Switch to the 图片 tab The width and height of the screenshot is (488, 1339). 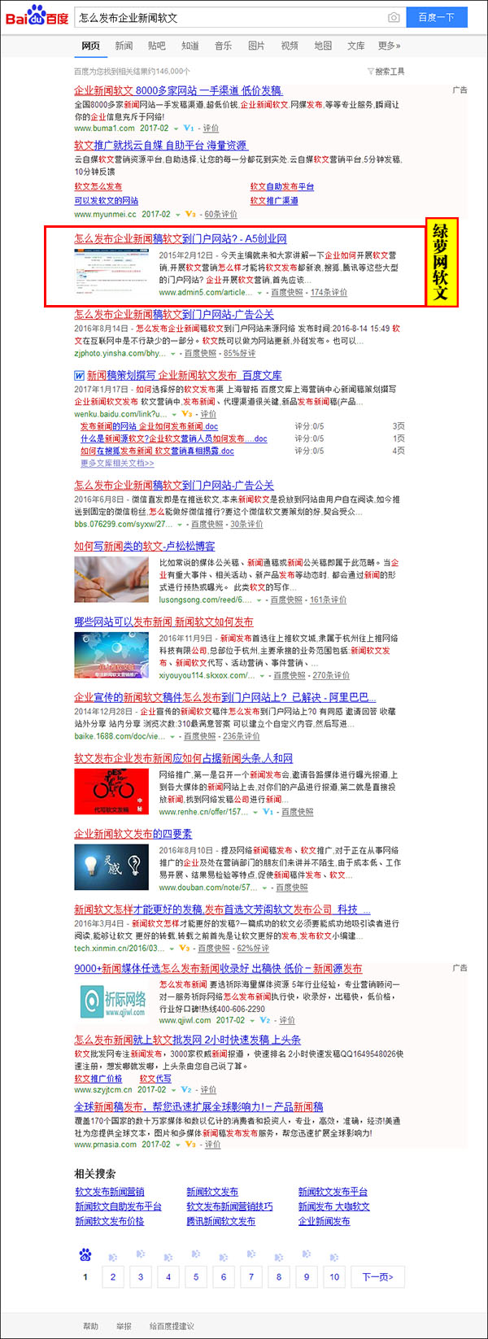(x=256, y=46)
